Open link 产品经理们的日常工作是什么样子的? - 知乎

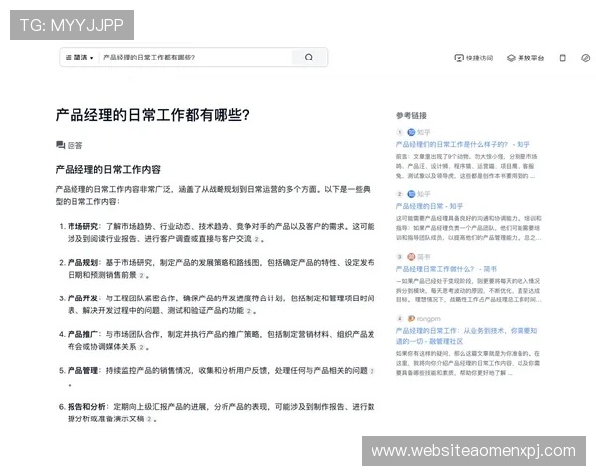pos(463,144)
